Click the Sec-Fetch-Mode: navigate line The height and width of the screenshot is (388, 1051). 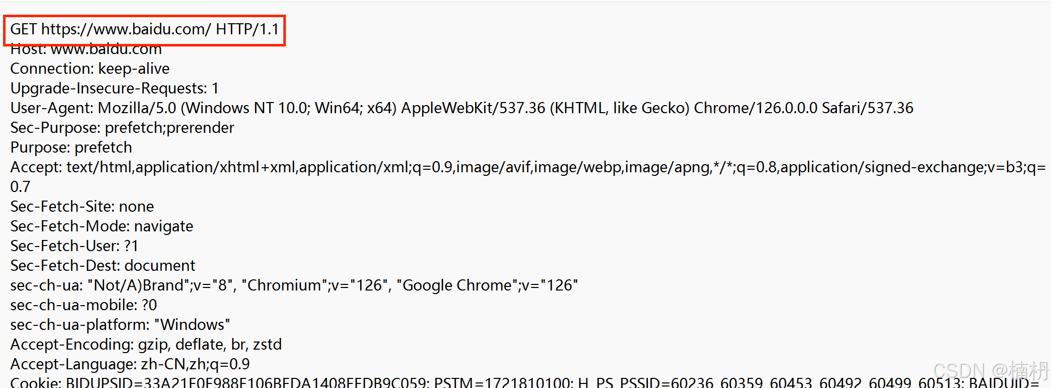click(102, 226)
